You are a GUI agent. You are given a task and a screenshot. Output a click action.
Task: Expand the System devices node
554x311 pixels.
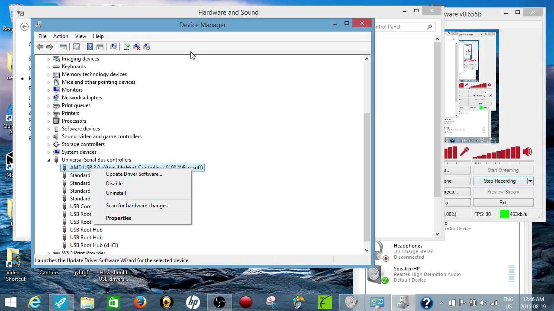(x=49, y=152)
